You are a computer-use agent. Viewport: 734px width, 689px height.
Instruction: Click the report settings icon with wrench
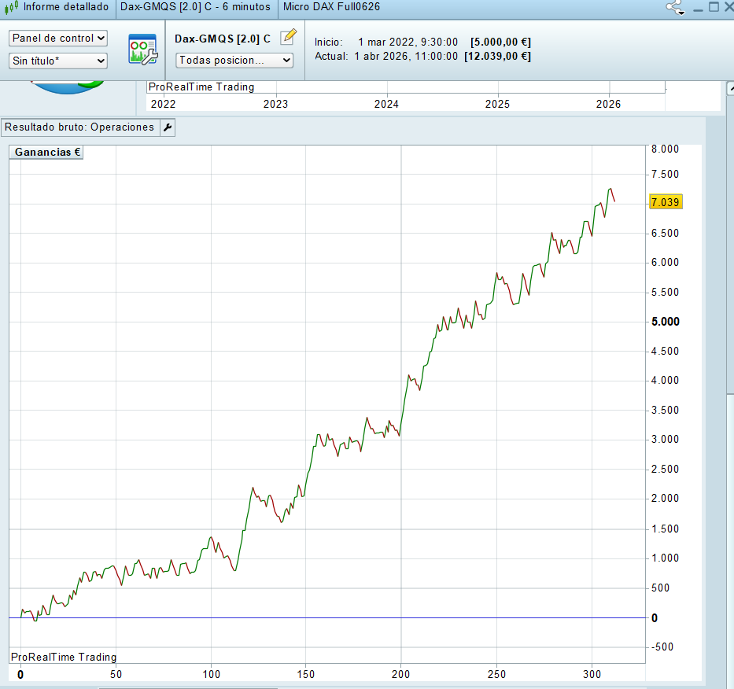143,49
